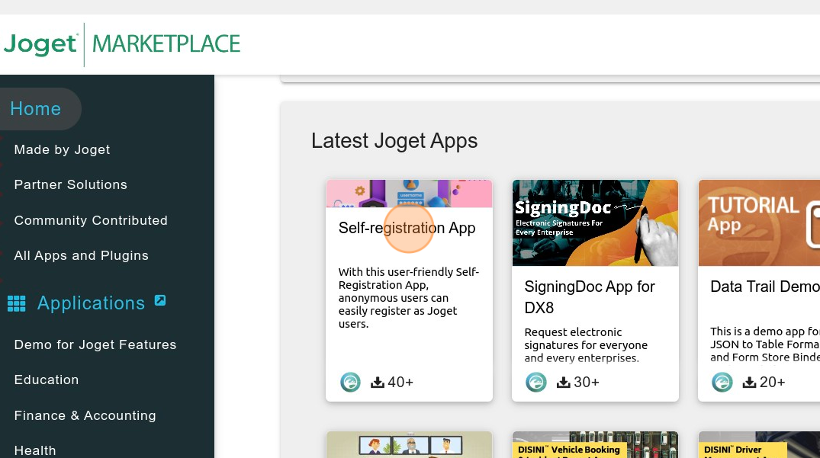Click the Applications grid icon
Viewport: 820px width, 458px height.
coord(17,303)
